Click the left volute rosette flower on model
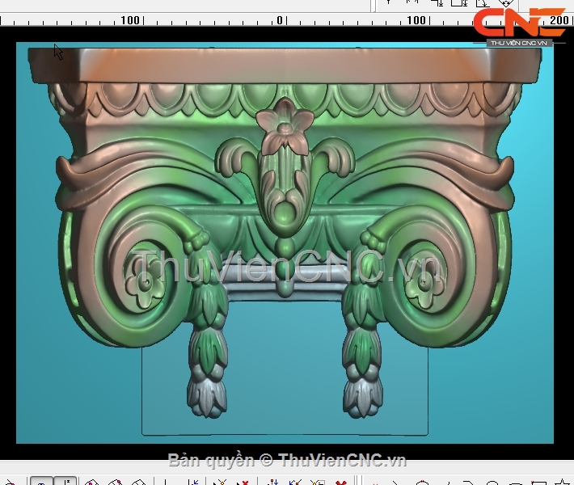574x485 pixels. pyautogui.click(x=144, y=284)
